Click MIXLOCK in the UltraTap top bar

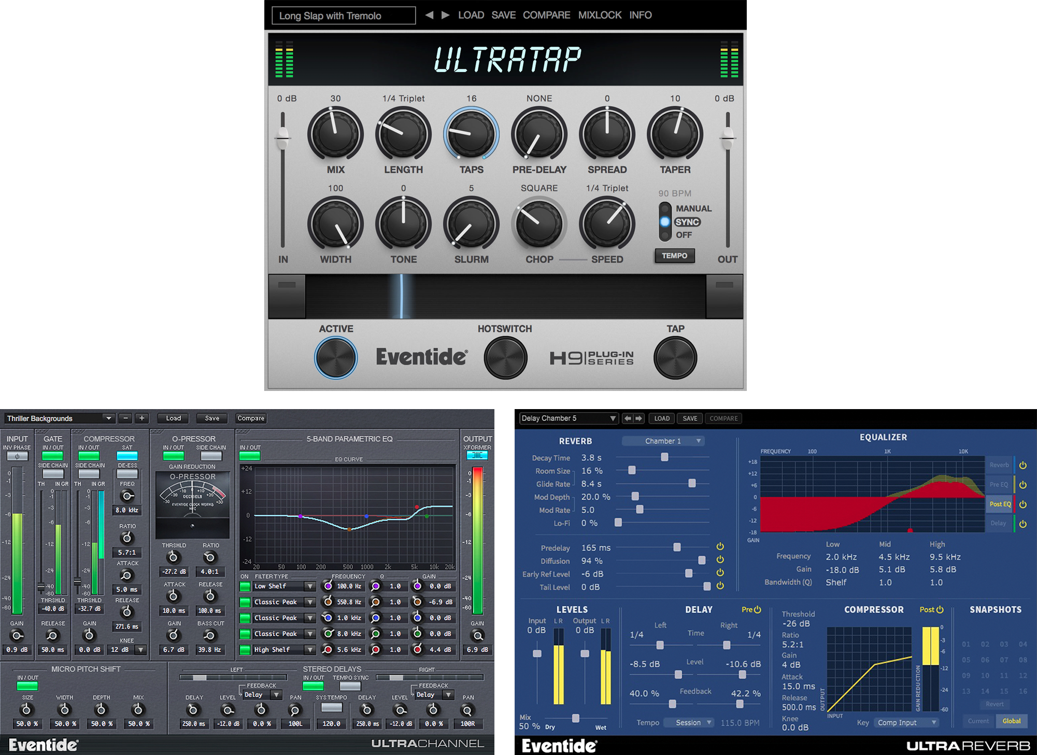point(600,15)
